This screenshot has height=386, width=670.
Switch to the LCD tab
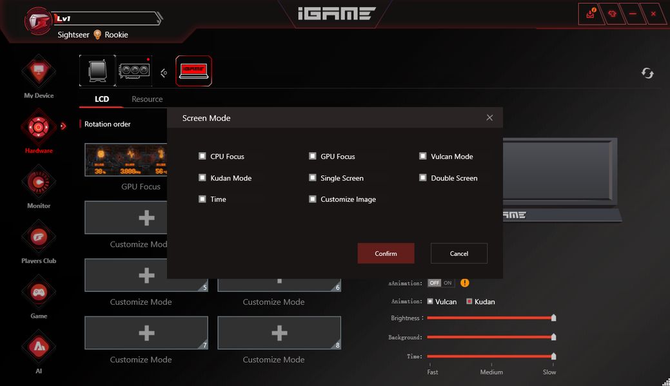point(102,99)
